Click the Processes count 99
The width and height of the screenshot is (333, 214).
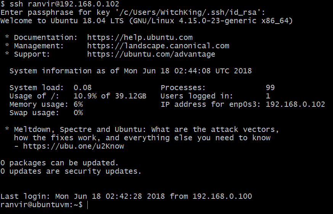(x=270, y=88)
